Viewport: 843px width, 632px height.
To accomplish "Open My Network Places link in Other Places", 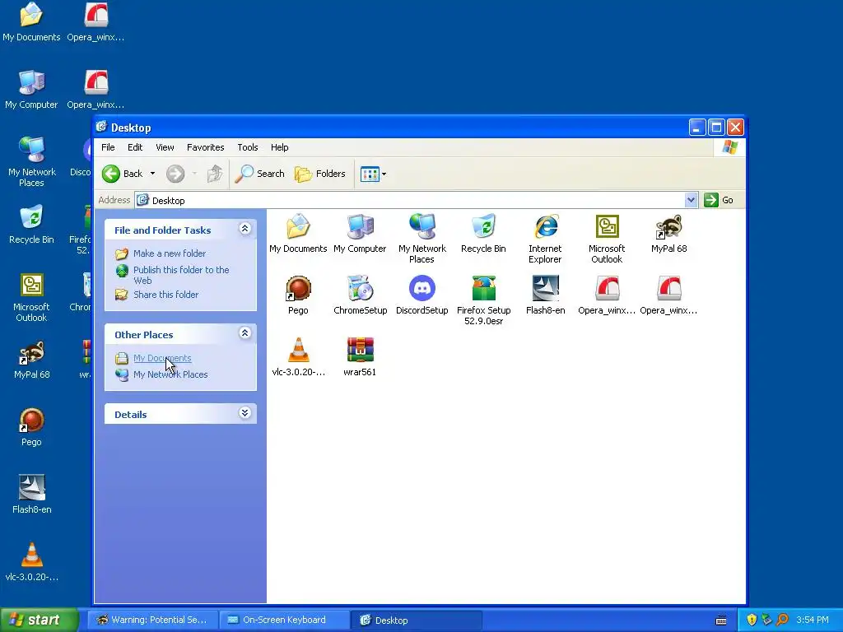I will [170, 374].
